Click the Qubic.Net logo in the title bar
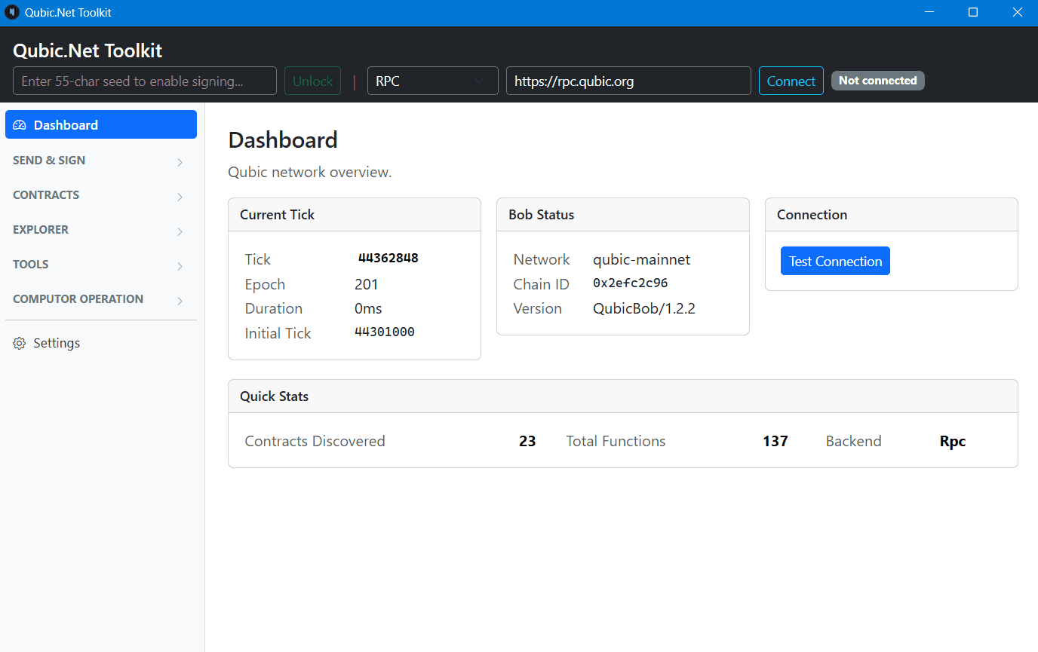The width and height of the screenshot is (1038, 652). [x=11, y=12]
